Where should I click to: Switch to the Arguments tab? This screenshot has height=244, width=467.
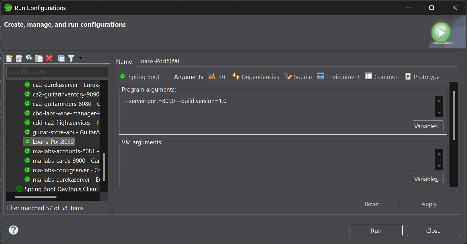[184, 77]
